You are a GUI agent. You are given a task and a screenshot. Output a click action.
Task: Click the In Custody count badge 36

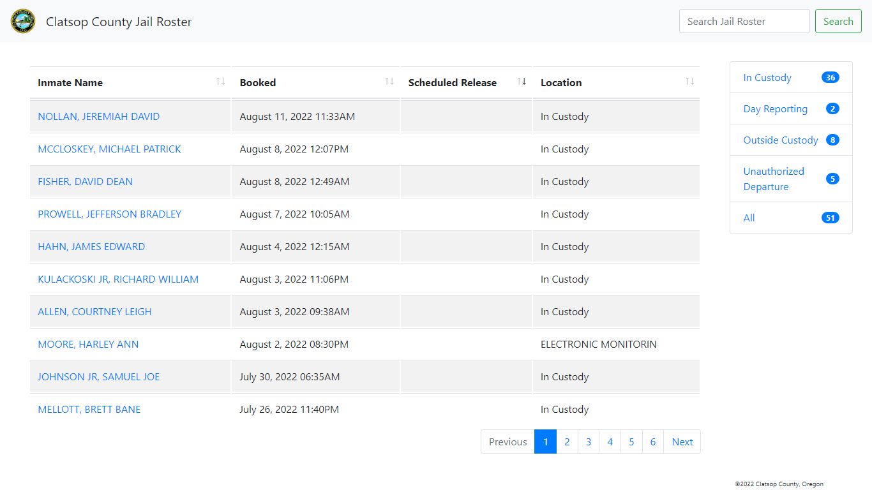click(830, 78)
